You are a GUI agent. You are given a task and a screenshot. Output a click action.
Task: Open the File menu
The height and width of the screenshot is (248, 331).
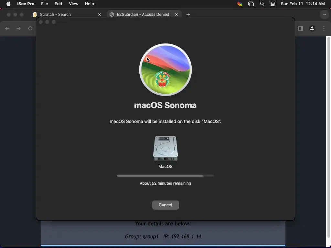pos(44,4)
